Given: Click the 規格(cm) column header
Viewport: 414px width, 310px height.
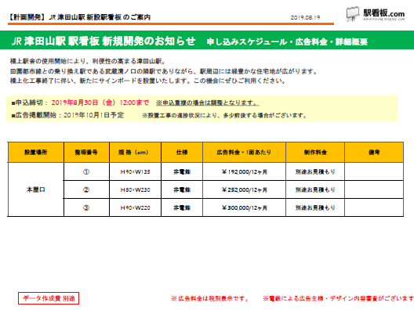Looking at the screenshot, I should (135, 152).
